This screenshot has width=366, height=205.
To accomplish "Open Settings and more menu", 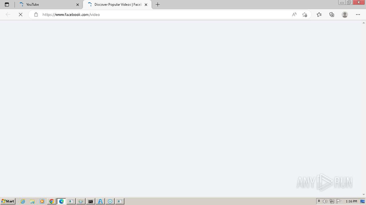I will 358,15.
